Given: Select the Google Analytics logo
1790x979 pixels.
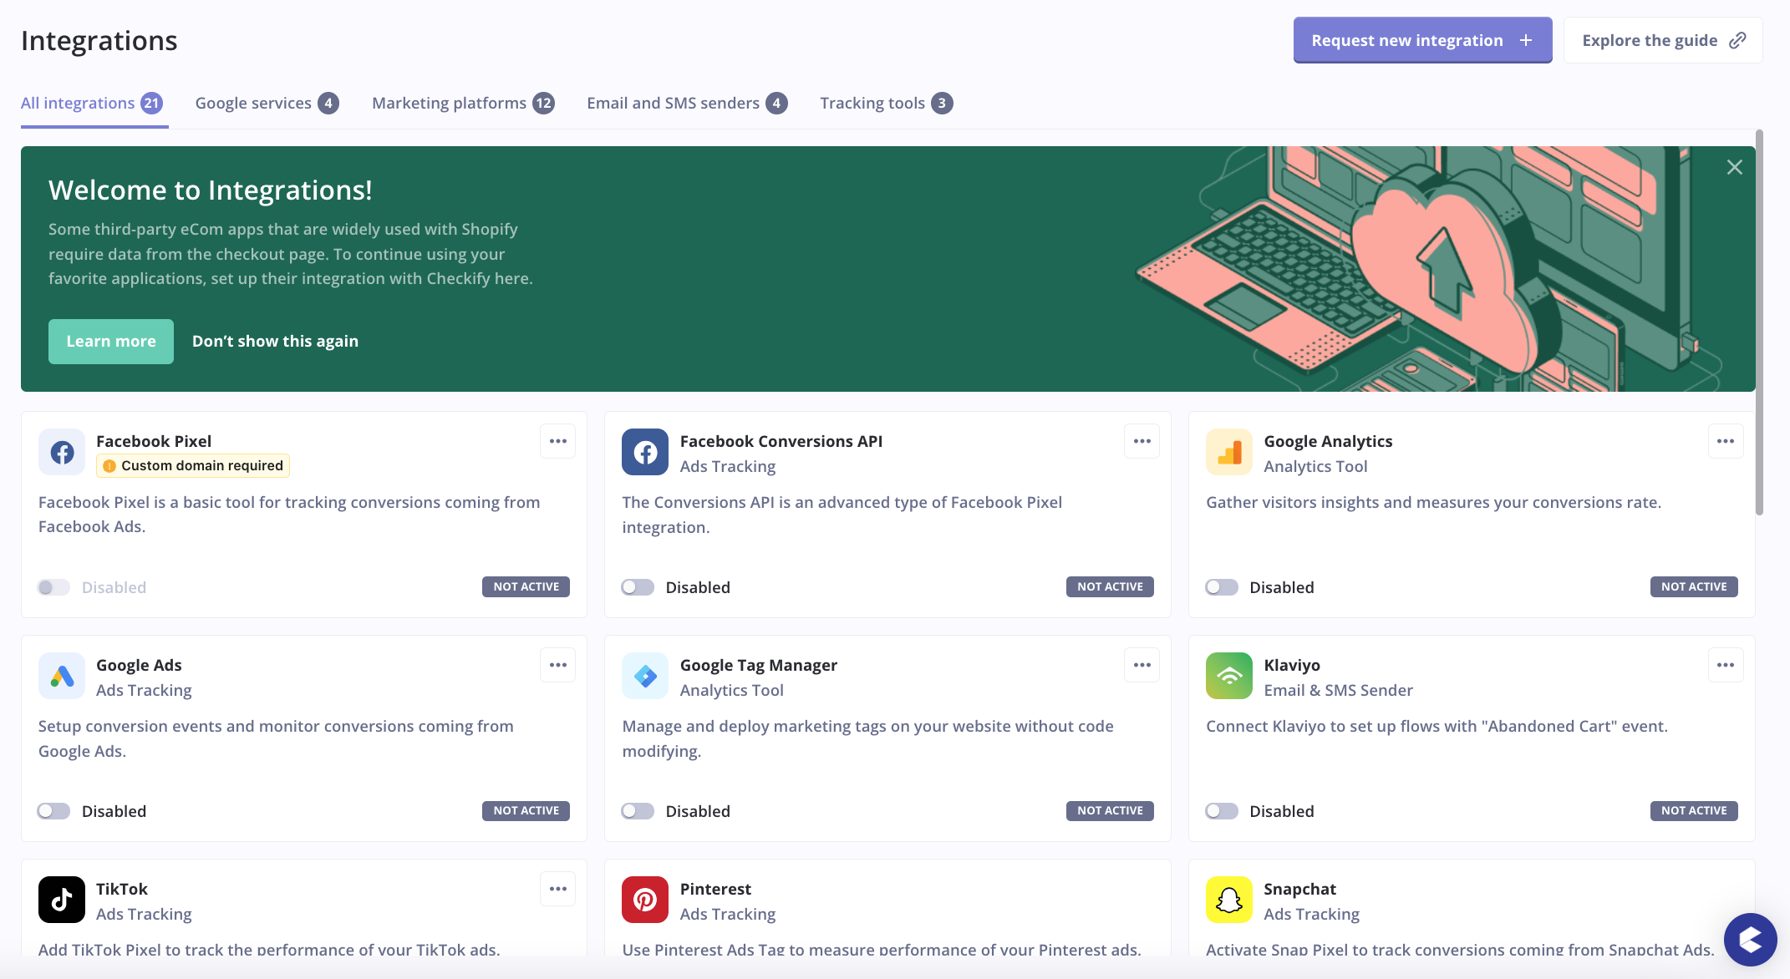Looking at the screenshot, I should [x=1228, y=452].
